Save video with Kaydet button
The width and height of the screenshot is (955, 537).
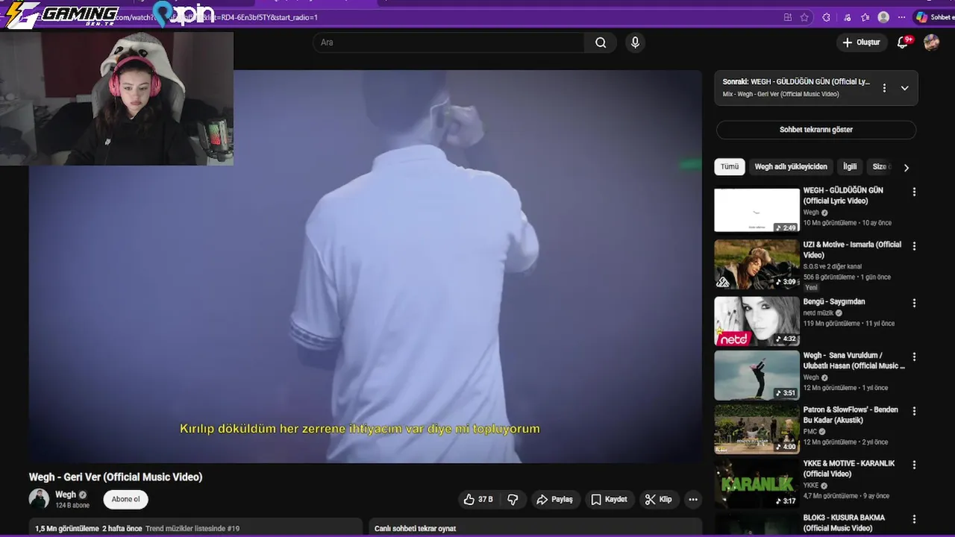pos(609,500)
